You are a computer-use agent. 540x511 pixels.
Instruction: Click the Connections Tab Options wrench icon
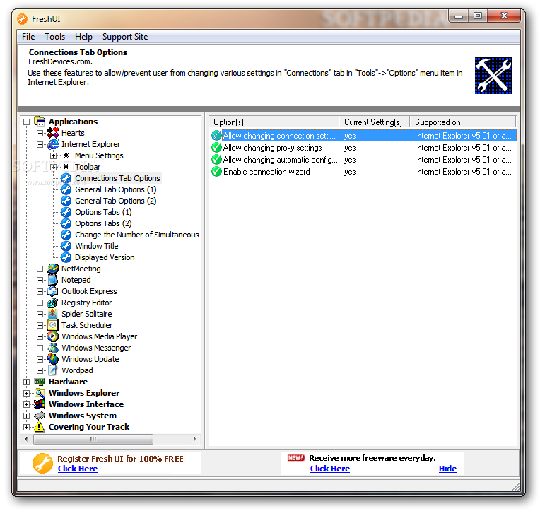tap(66, 178)
